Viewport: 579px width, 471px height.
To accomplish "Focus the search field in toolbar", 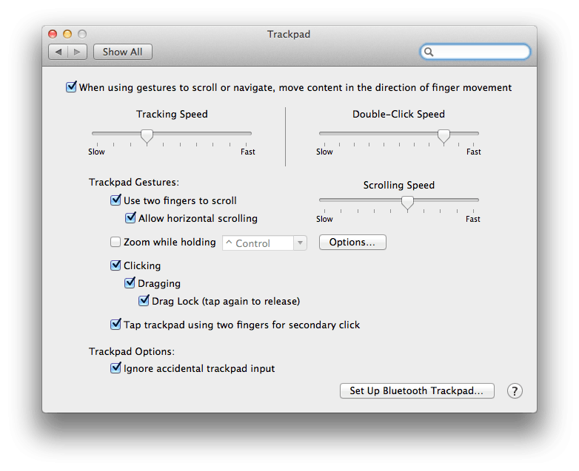I will [x=475, y=52].
